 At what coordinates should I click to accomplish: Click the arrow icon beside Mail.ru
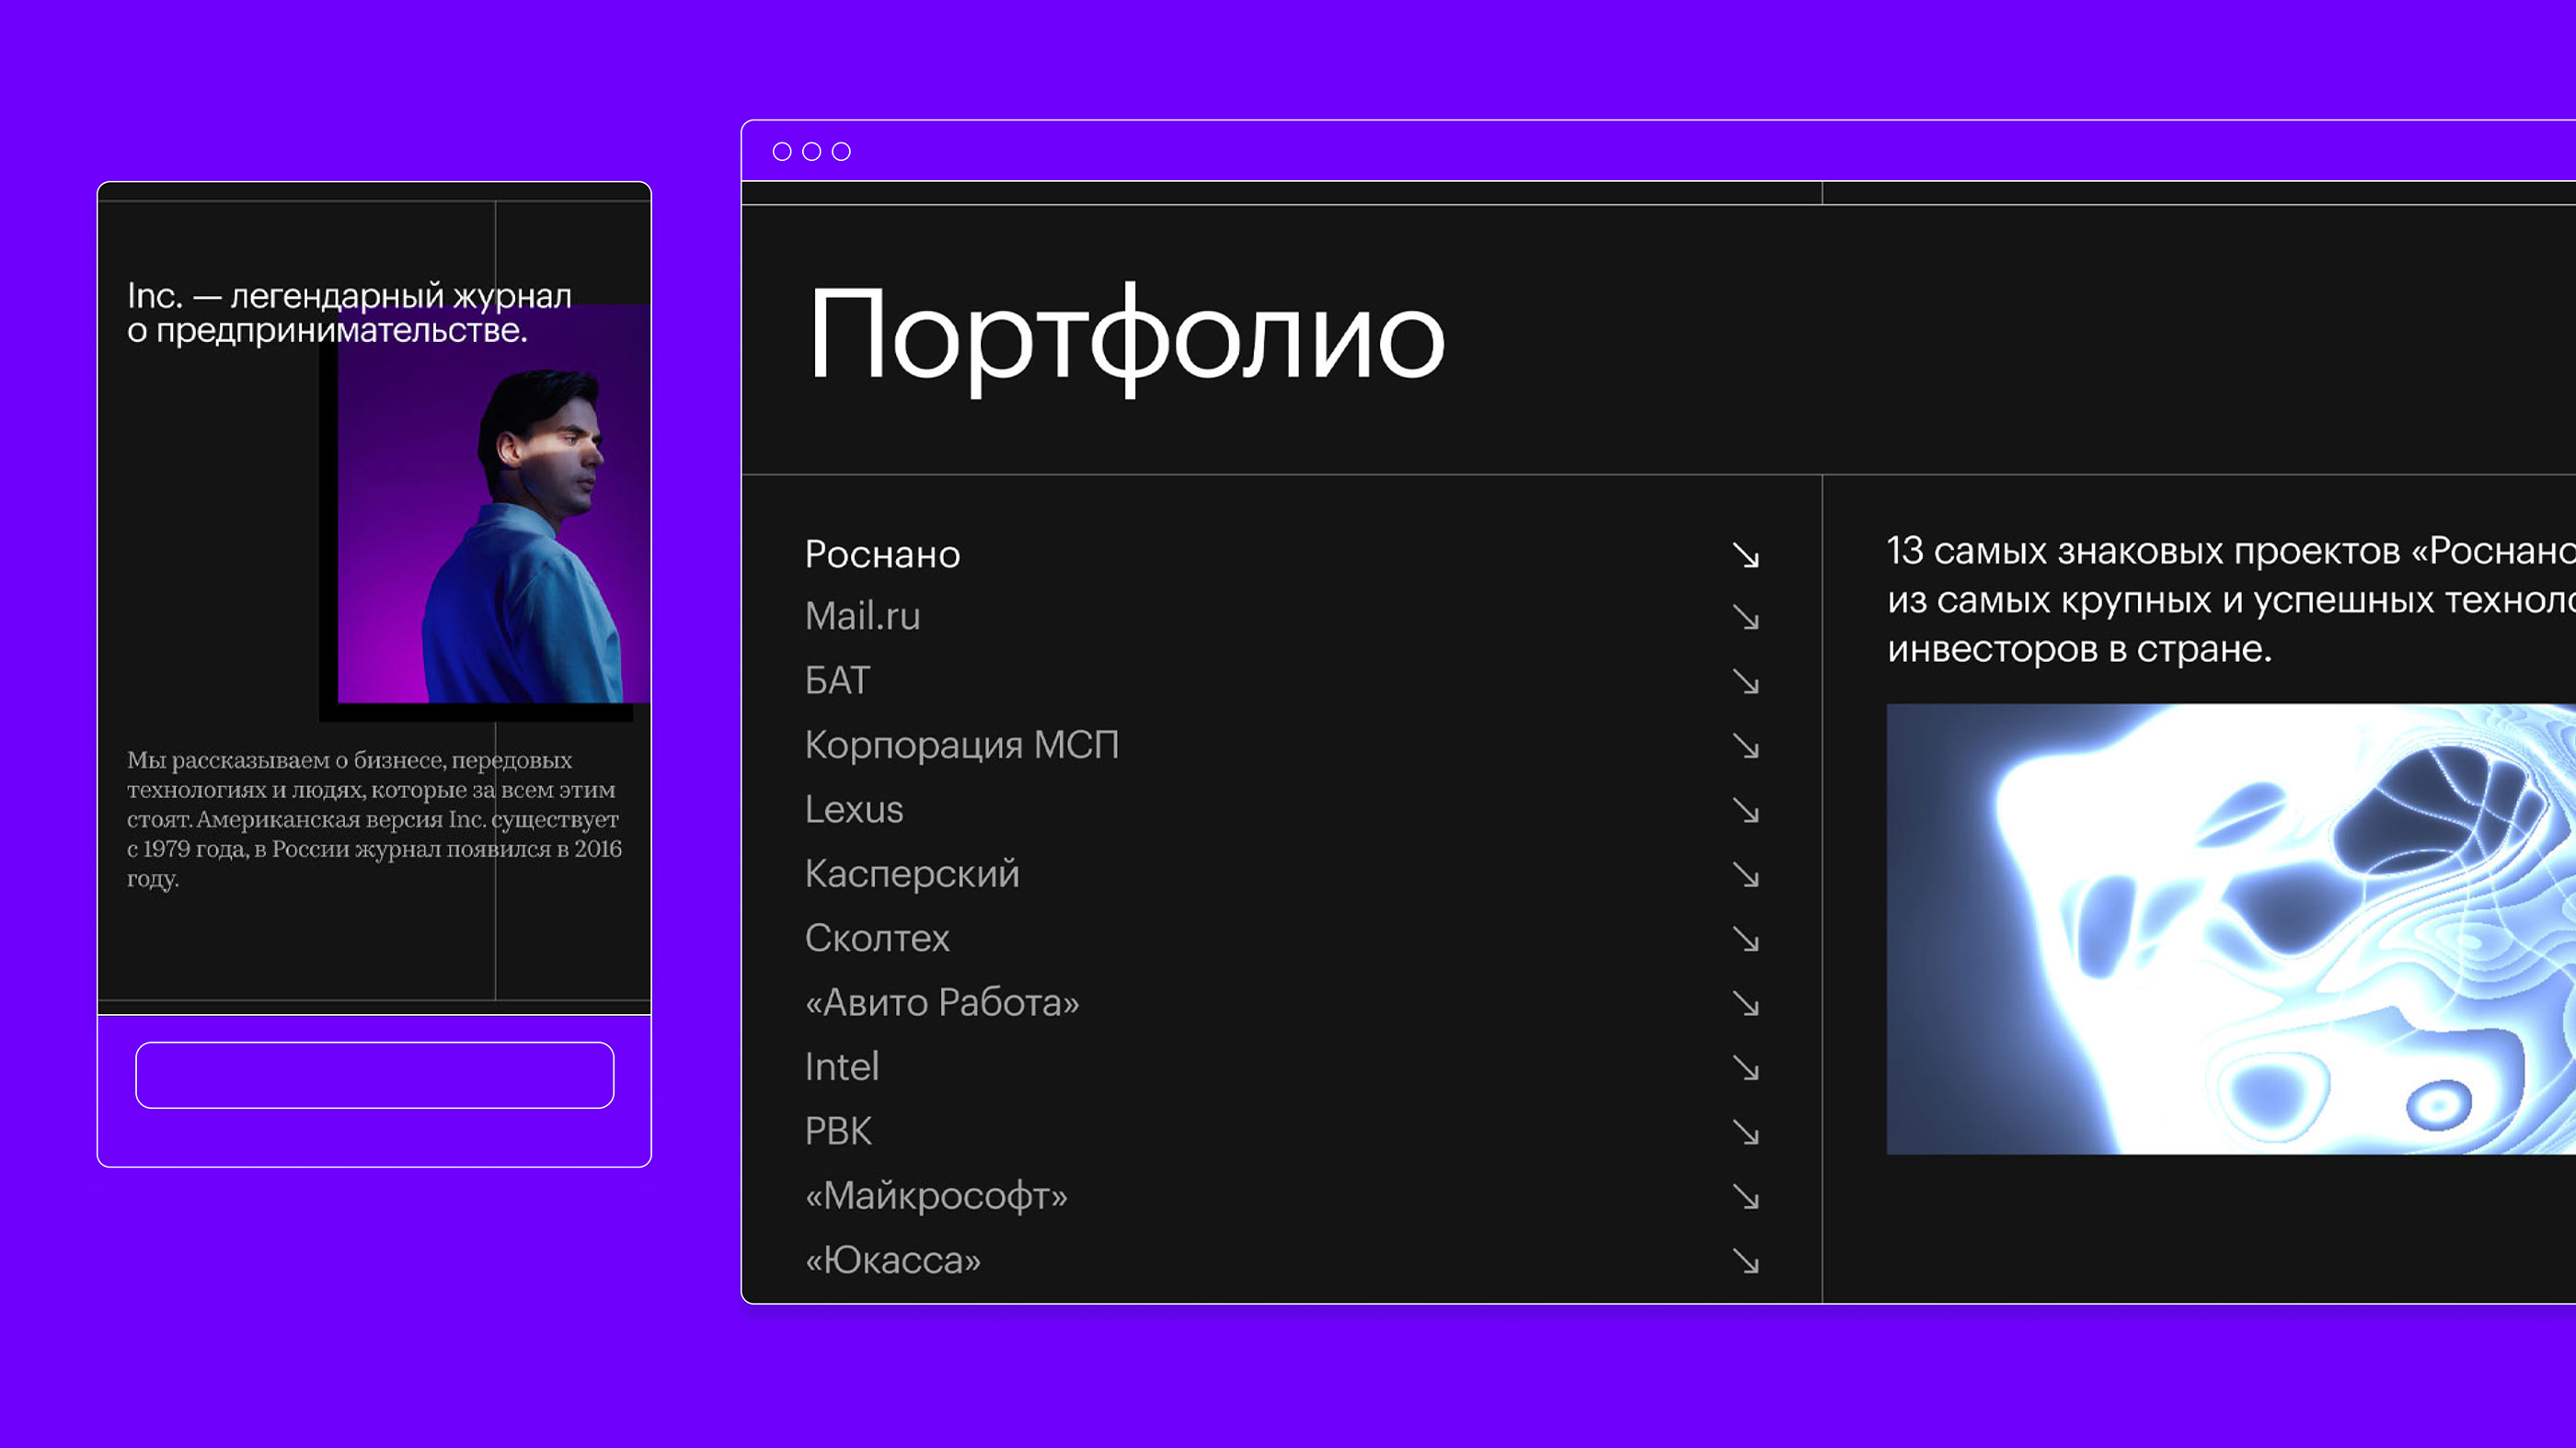[x=1746, y=619]
